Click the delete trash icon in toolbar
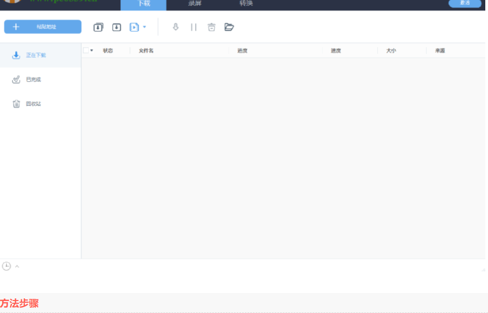Screen dimensions: 488x313 point(212,27)
